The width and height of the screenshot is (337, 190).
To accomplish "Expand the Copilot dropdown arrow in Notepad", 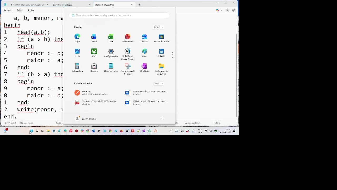I will tap(221, 10).
